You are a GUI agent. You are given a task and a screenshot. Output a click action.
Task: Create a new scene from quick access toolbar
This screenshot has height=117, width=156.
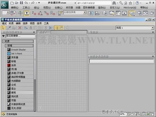12,3
